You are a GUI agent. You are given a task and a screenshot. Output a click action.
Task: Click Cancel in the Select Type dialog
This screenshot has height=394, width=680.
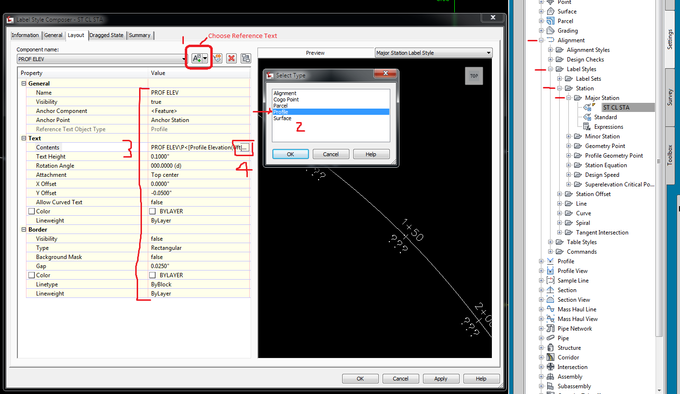[x=331, y=154]
